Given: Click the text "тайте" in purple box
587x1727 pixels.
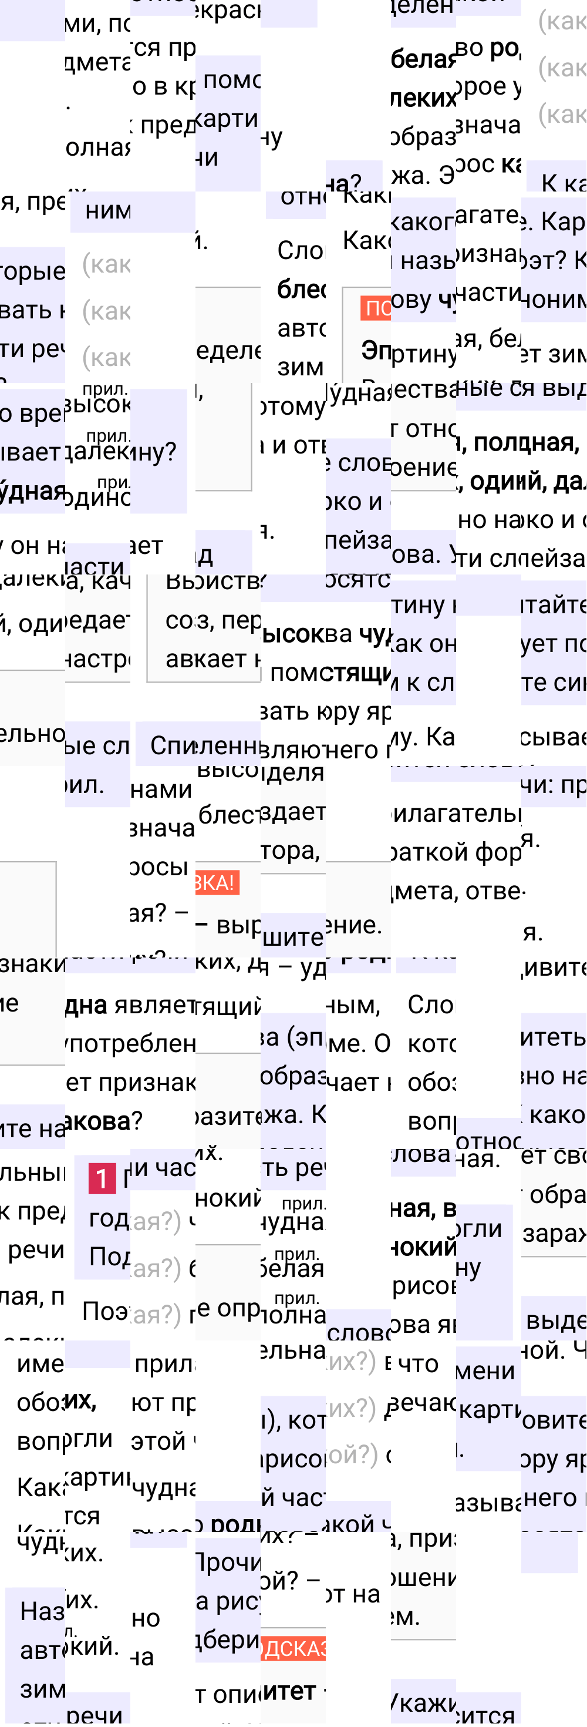Looking at the screenshot, I should (554, 606).
